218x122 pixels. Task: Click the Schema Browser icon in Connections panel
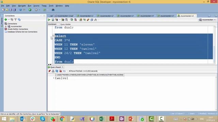click(x=19, y=20)
